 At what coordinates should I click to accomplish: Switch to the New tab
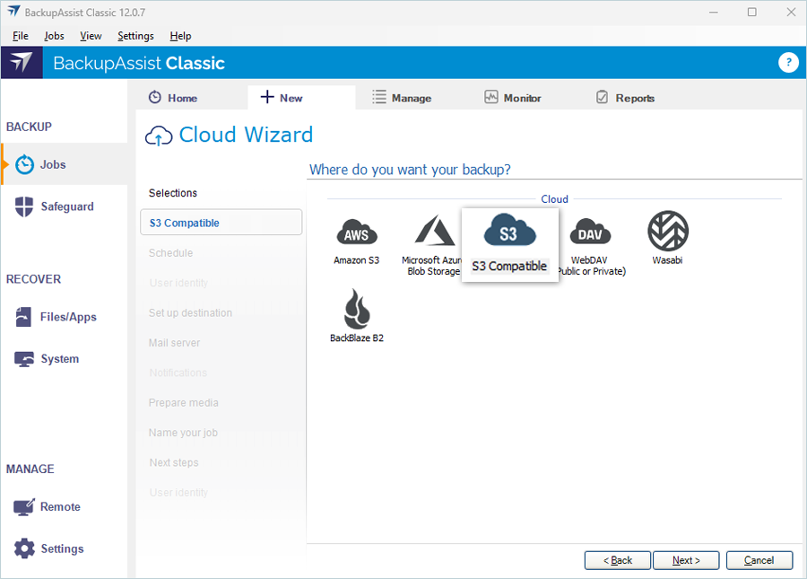(301, 97)
